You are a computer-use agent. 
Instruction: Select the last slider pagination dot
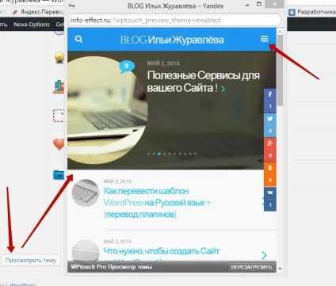[x=195, y=154]
